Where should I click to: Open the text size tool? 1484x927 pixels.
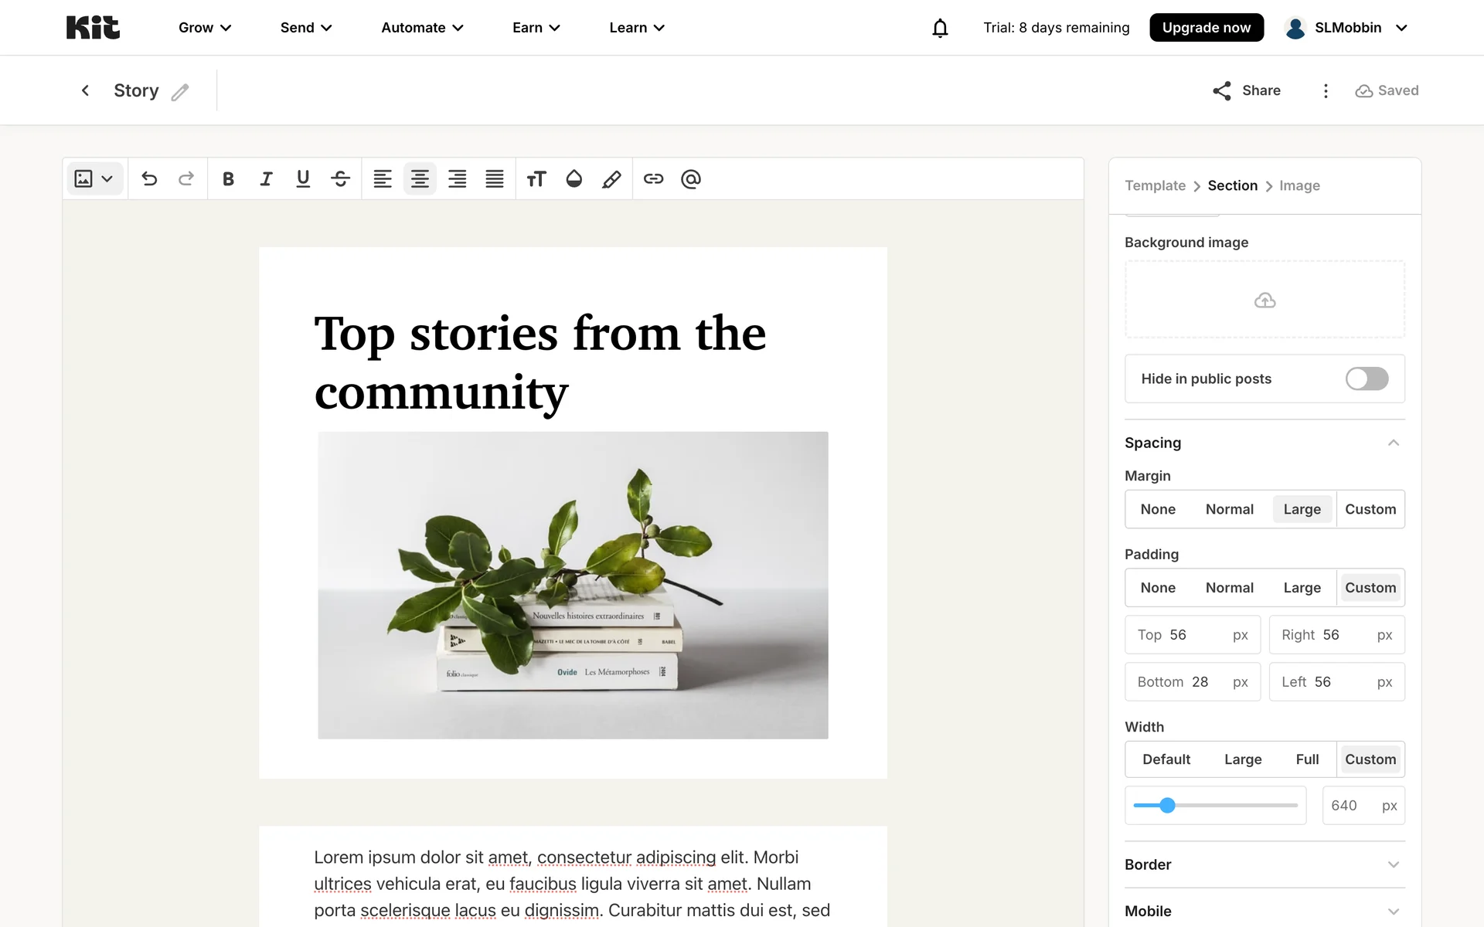(536, 179)
